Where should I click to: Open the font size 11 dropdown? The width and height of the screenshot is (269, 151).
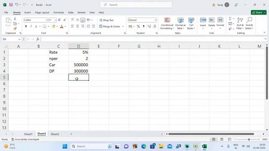(55, 20)
